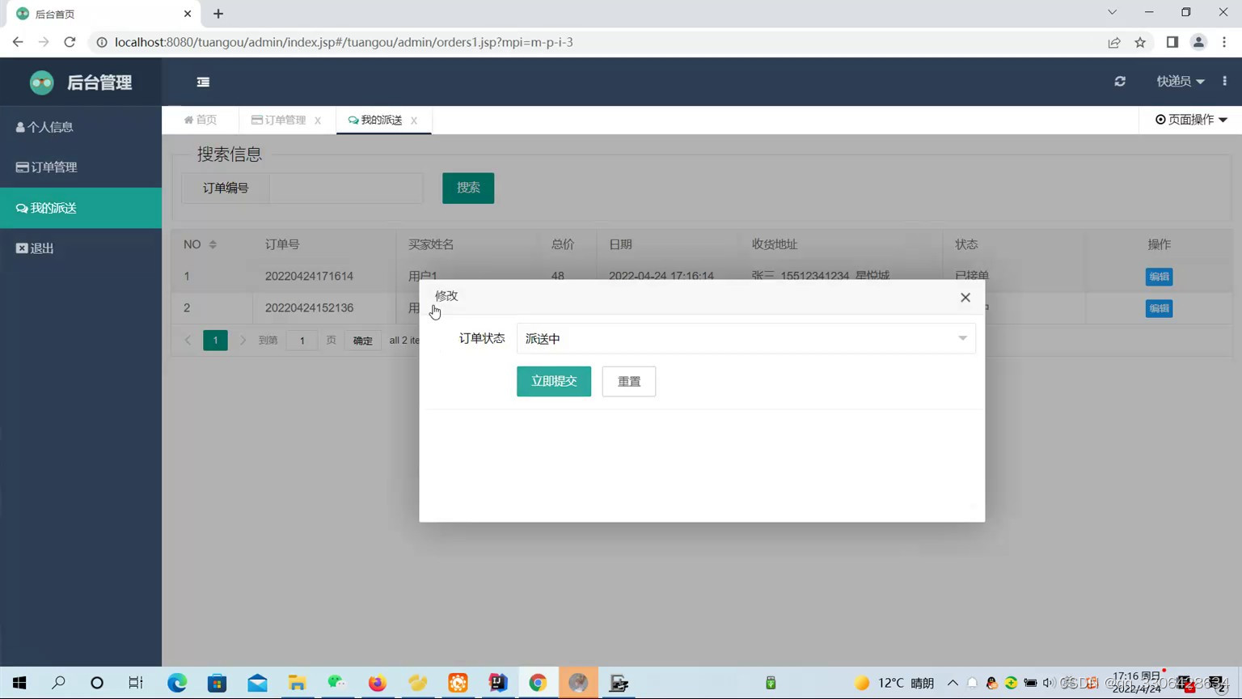Image resolution: width=1242 pixels, height=699 pixels.
Task: Open Cortana circle on taskbar
Action: pos(97,683)
